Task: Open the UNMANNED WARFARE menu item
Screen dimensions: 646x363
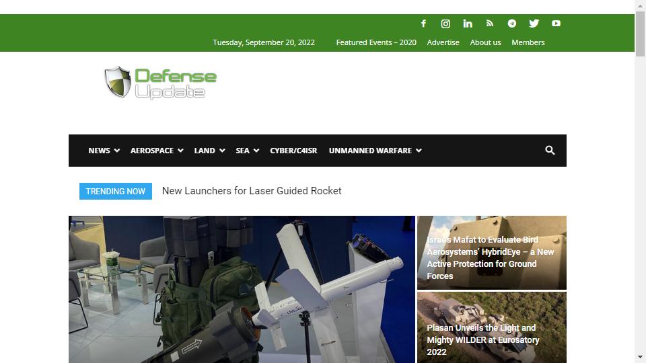Action: point(370,151)
